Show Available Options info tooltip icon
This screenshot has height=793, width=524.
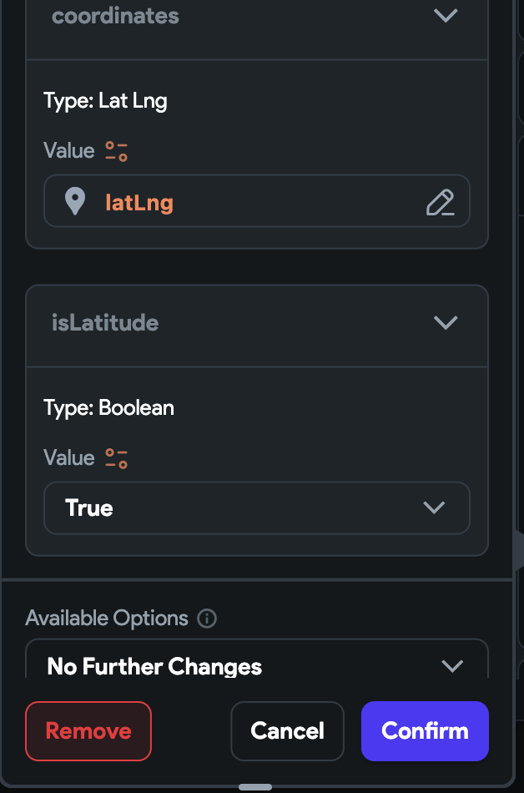click(207, 619)
